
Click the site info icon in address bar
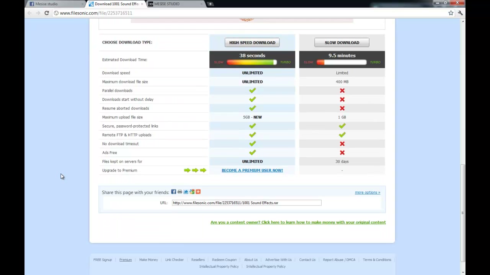[x=56, y=13]
